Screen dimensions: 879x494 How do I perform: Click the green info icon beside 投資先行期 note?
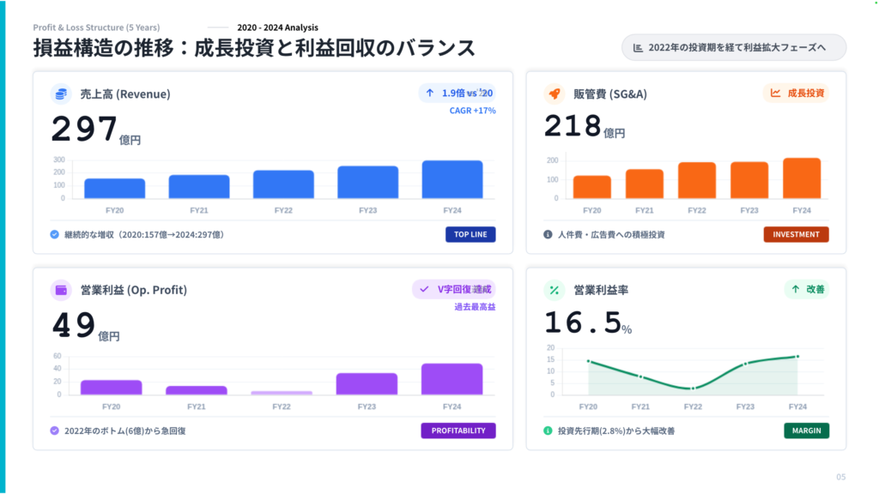point(548,431)
